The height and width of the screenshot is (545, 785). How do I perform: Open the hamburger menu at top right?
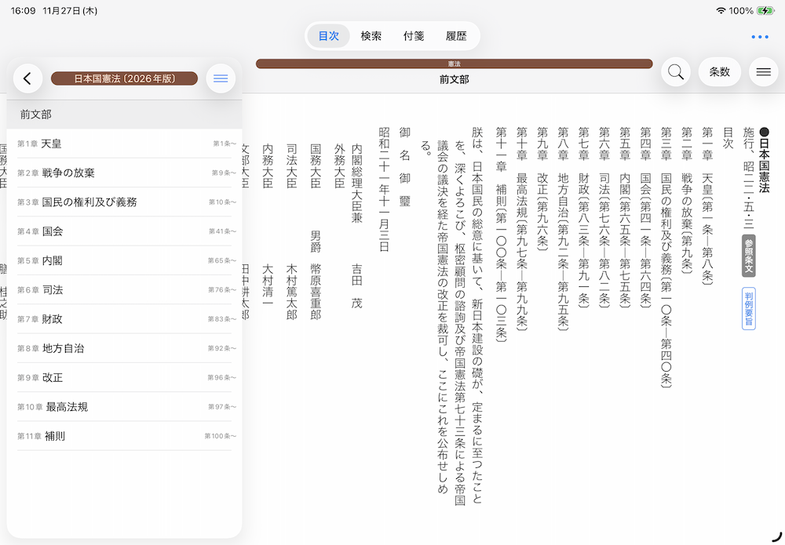763,72
